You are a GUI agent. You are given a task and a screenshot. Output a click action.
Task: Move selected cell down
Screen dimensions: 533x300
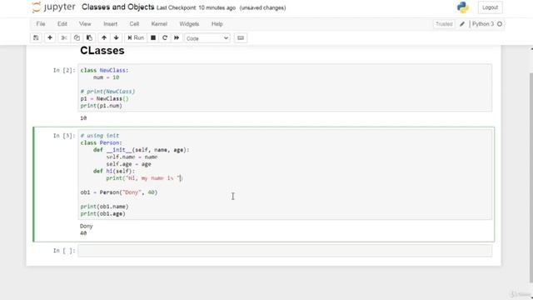(x=117, y=37)
